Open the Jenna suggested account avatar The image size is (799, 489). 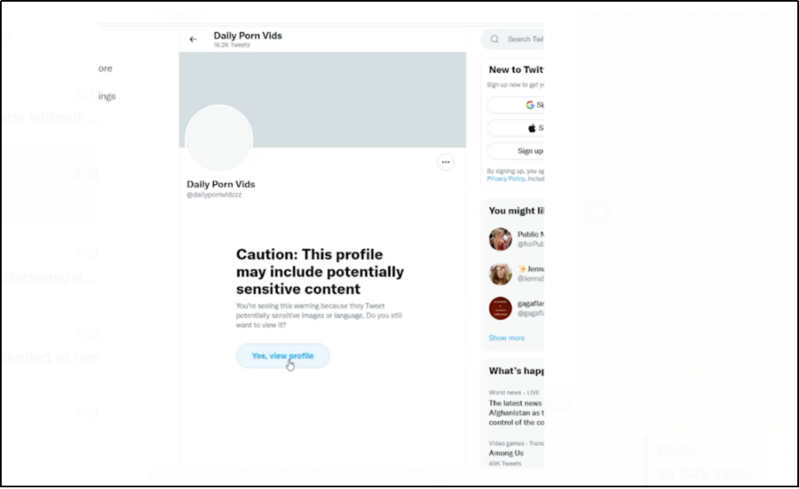pyautogui.click(x=501, y=274)
